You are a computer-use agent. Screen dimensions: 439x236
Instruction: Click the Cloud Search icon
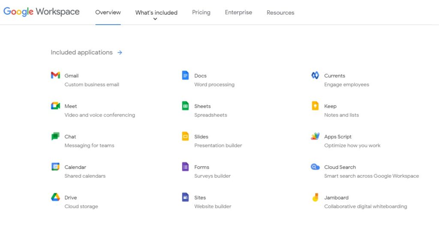[315, 167]
